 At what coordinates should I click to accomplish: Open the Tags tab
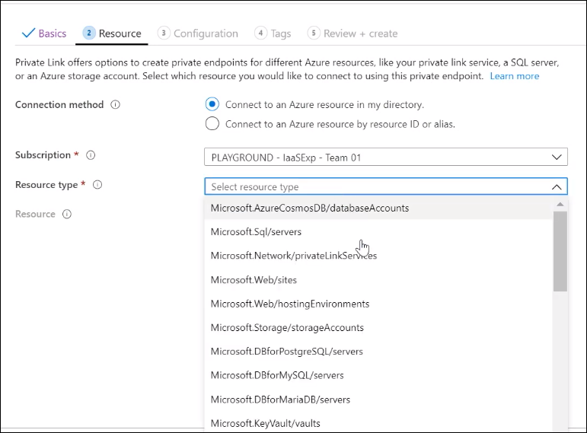273,33
